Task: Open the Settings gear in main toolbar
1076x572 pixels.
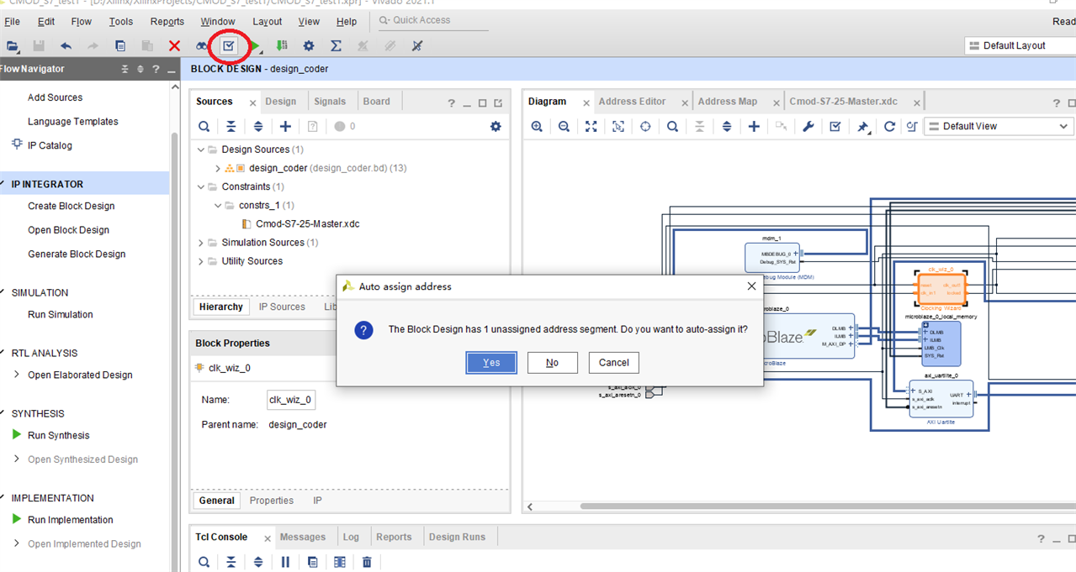Action: (309, 46)
